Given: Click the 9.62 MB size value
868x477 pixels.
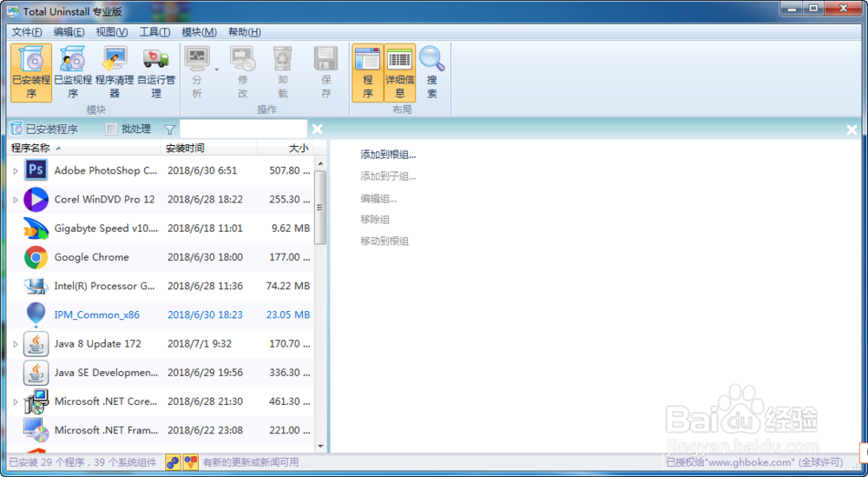Looking at the screenshot, I should coord(291,229).
